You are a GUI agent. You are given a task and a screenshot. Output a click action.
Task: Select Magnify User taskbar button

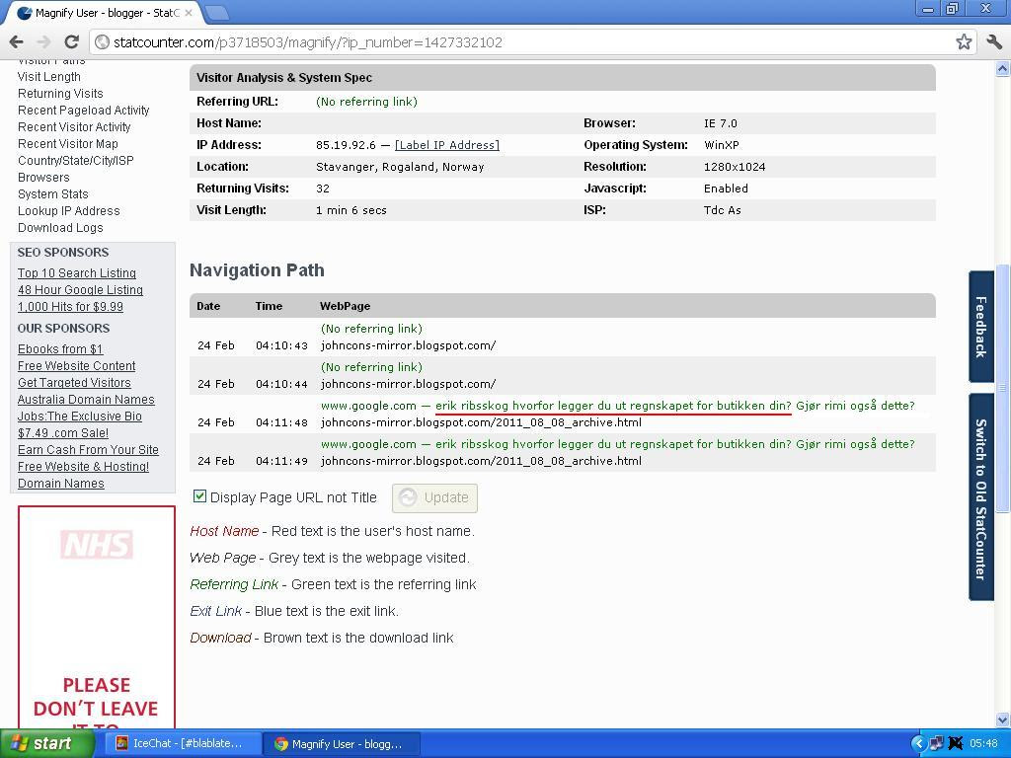[342, 744]
